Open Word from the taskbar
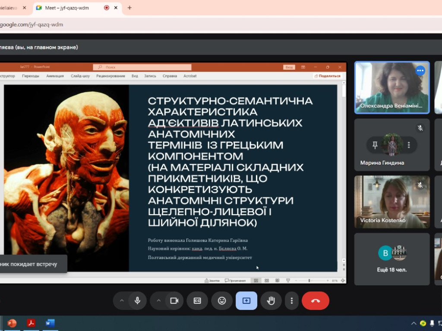 (50, 323)
